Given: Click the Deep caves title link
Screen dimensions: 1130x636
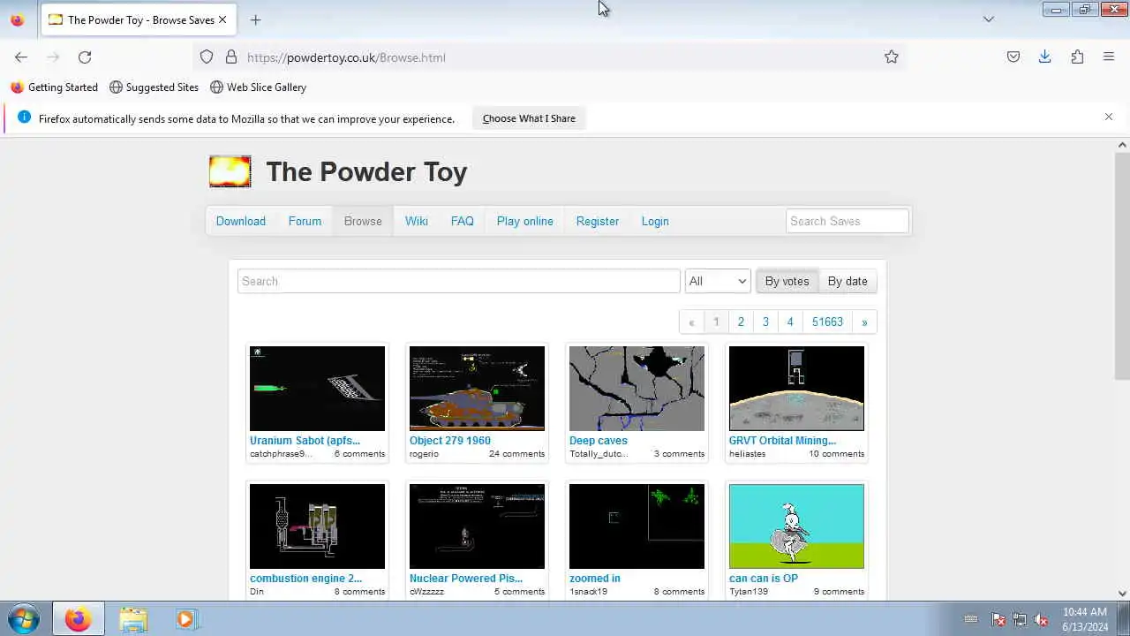Looking at the screenshot, I should [599, 440].
